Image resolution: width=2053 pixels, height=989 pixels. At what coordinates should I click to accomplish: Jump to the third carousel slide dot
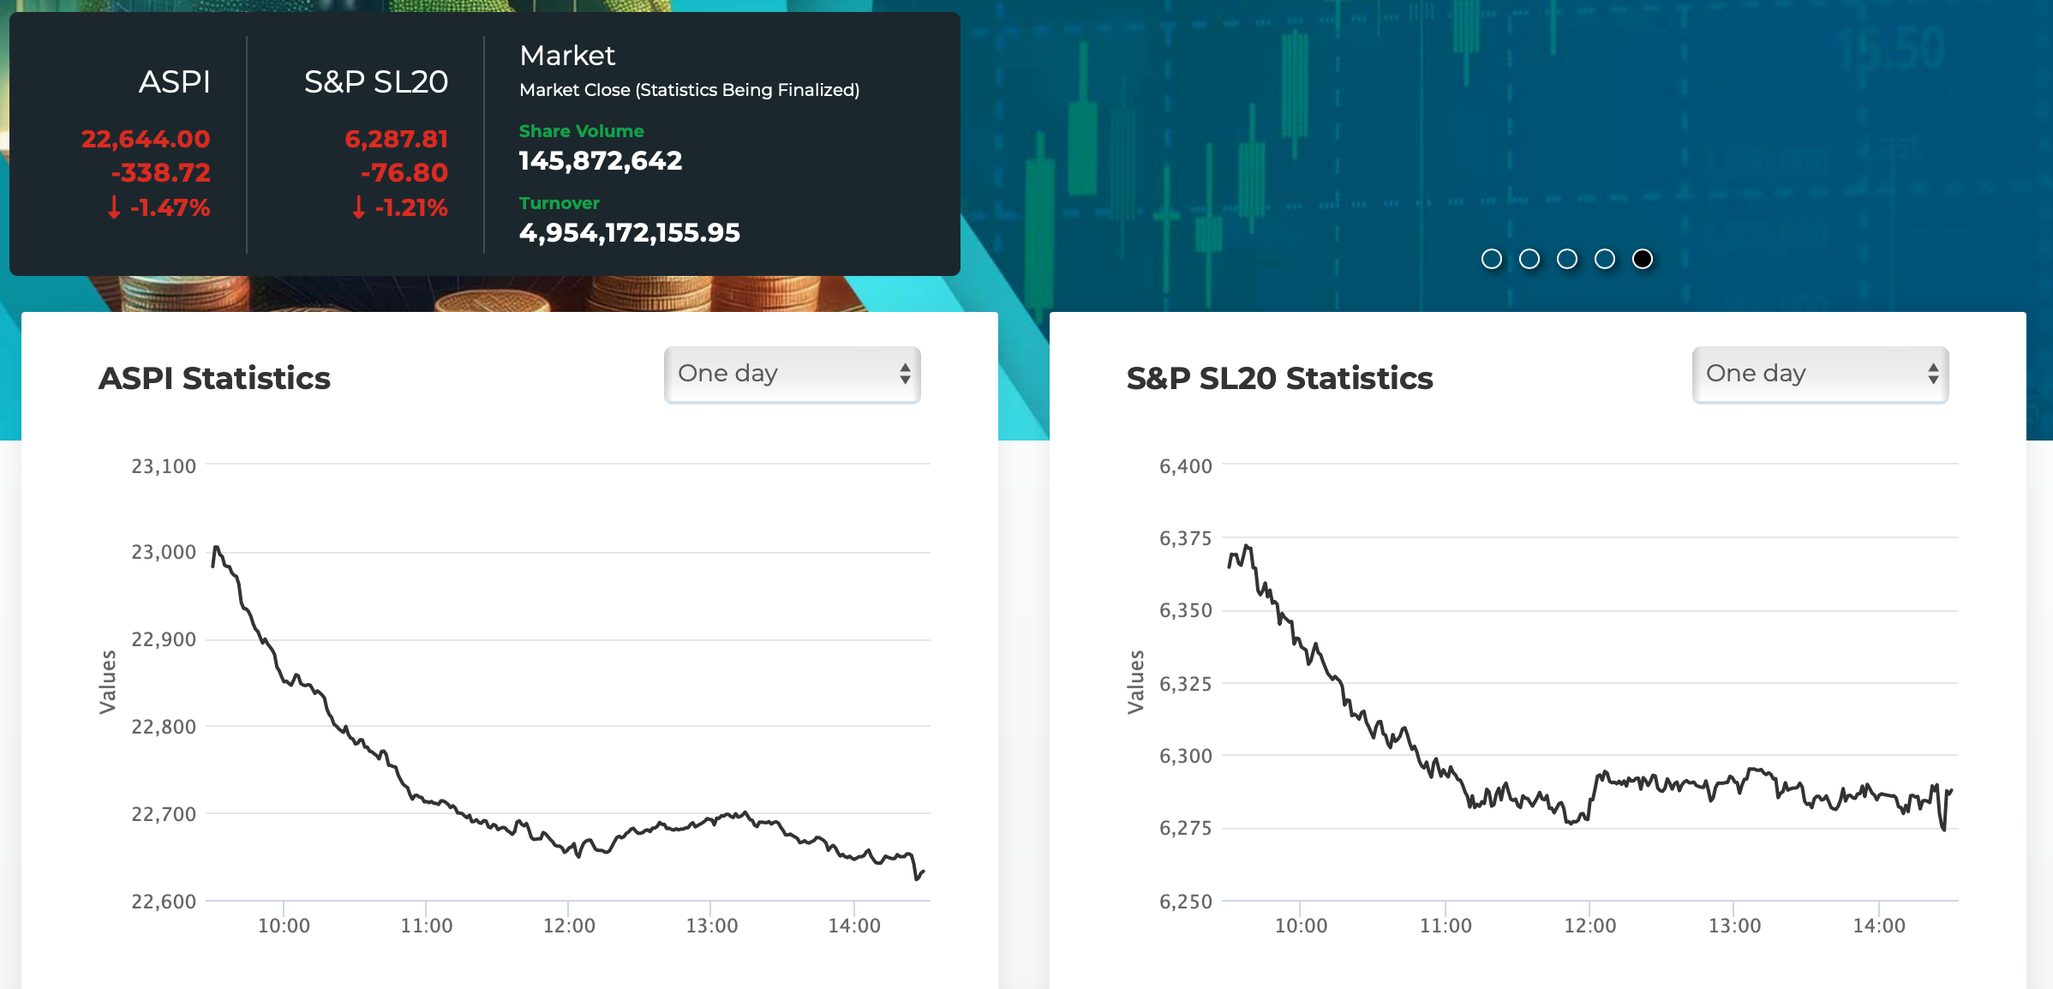point(1567,259)
